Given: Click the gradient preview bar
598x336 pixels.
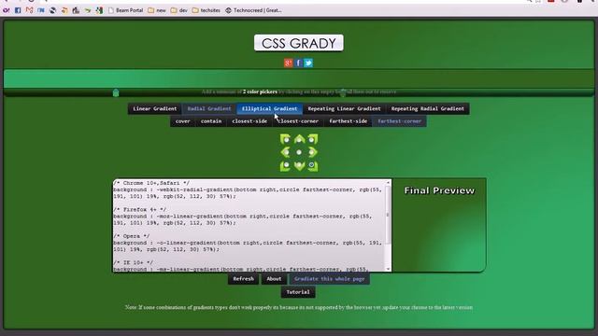Looking at the screenshot, I should [x=299, y=78].
